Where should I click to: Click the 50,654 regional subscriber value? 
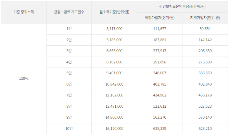coord(205,29)
